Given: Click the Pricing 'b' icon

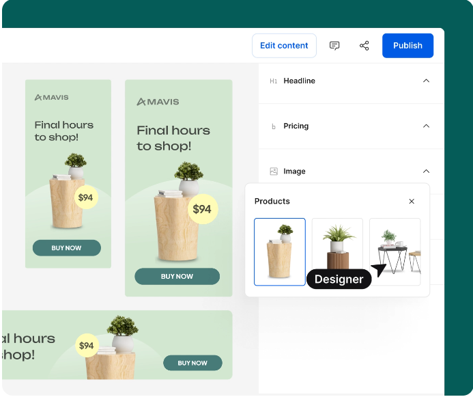Looking at the screenshot, I should pyautogui.click(x=273, y=126).
